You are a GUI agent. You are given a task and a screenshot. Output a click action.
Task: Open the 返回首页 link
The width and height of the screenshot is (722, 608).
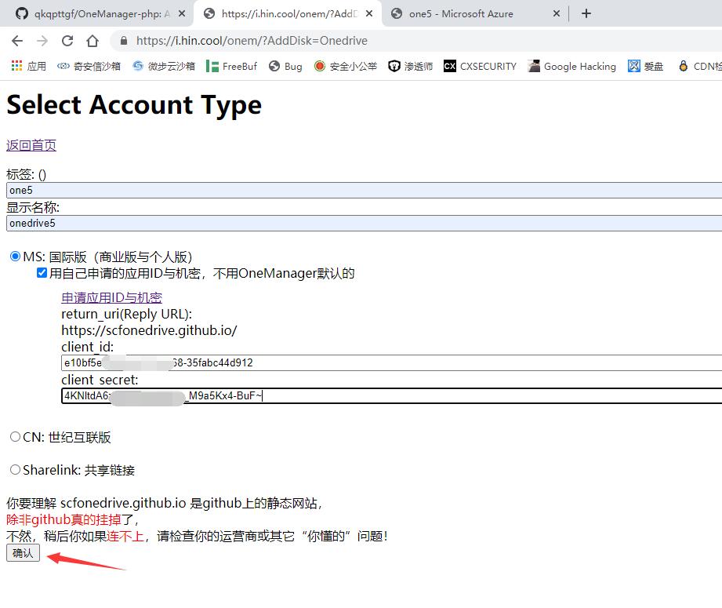pos(31,145)
